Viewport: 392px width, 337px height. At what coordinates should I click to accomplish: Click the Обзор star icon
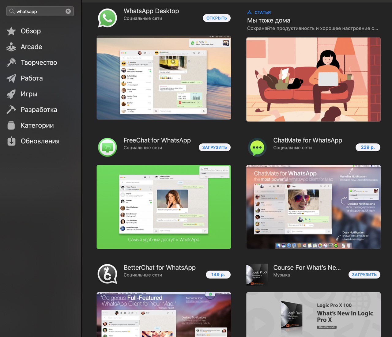(11, 31)
